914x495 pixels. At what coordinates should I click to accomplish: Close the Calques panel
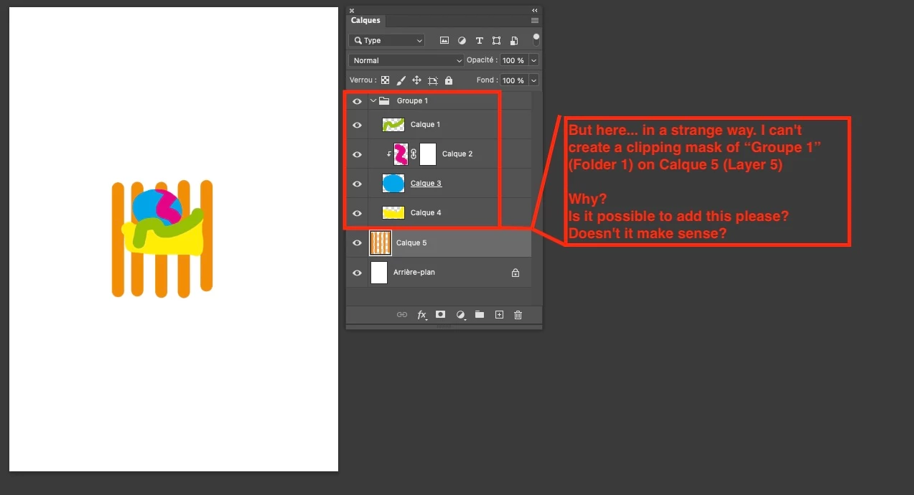point(352,10)
